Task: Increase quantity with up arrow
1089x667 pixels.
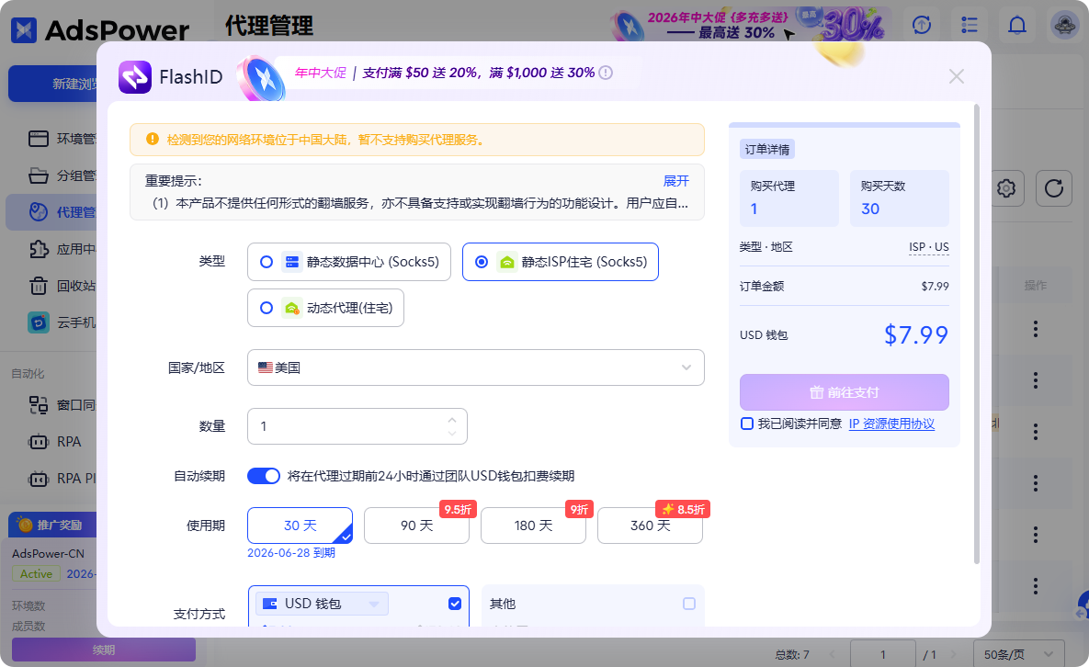Action: [x=452, y=419]
